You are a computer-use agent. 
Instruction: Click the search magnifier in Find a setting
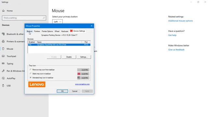tap(44, 18)
